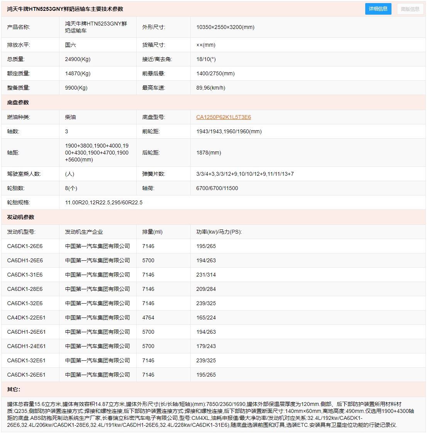Click rated mass value 14870(Kg)

click(78, 73)
